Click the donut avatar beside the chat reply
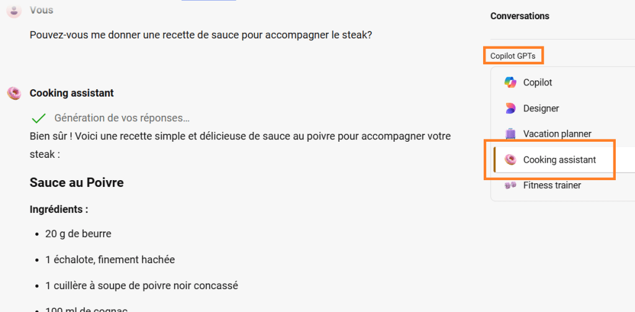 (14, 93)
